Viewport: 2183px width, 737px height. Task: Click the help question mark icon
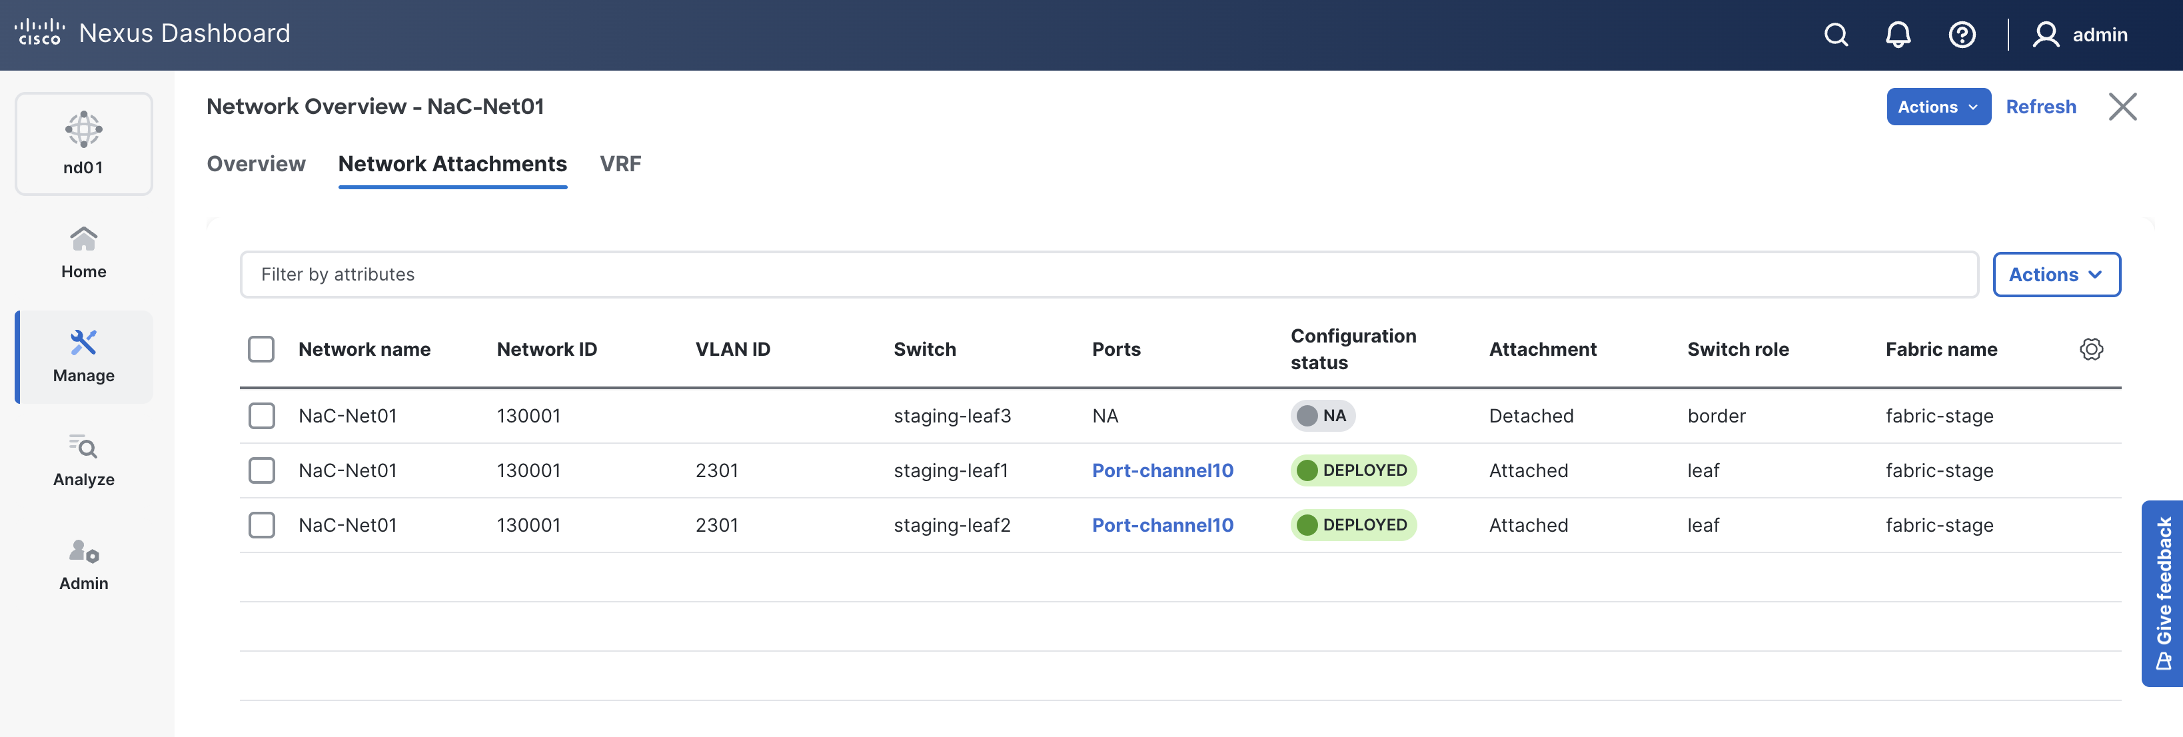(1961, 35)
